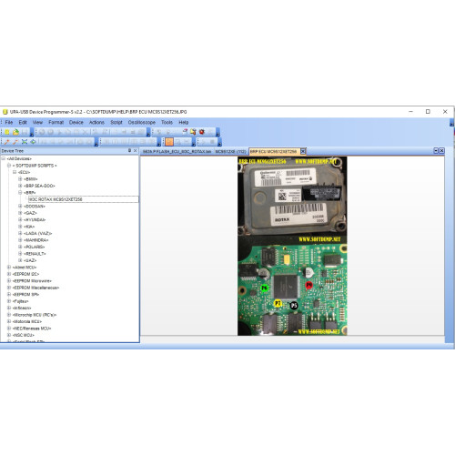Open the Tools menu
This screenshot has height=455, width=455.
tap(167, 122)
